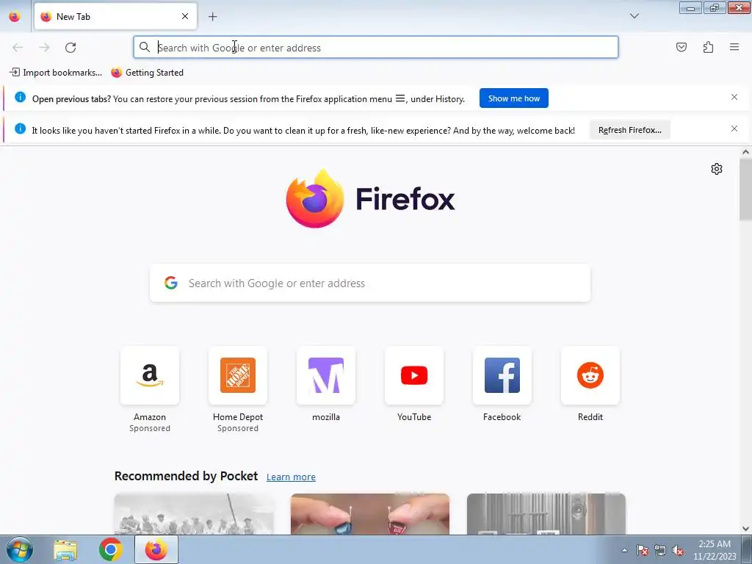Open Import bookmarks from bookmarks toolbar
Viewport: 752px width, 564px height.
[56, 73]
